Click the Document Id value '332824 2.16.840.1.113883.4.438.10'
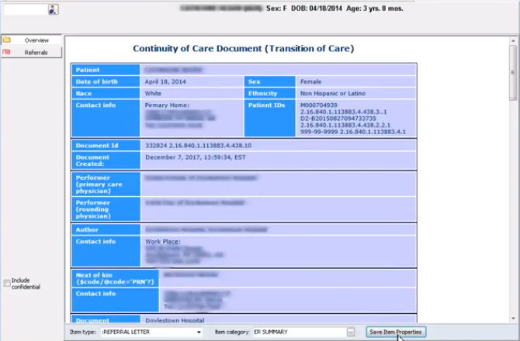Viewport: 520px width, 341px height. click(199, 146)
